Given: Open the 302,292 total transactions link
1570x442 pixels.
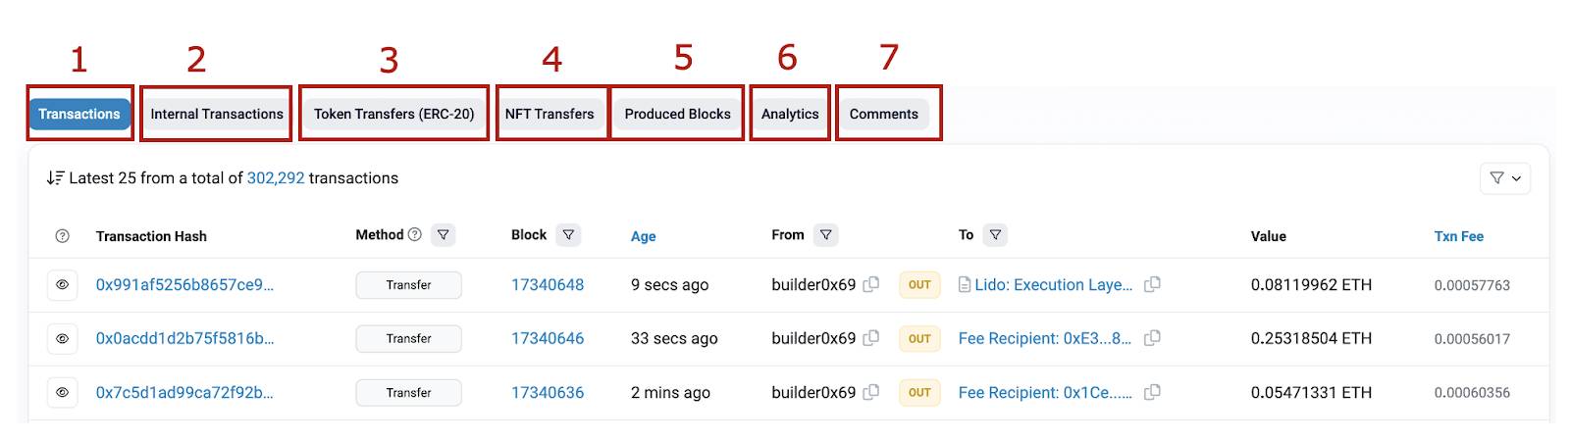Looking at the screenshot, I should [x=276, y=178].
